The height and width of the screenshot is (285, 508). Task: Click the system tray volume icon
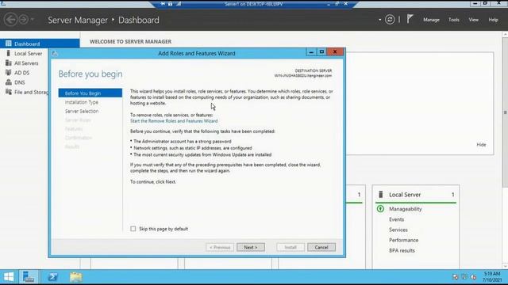point(473,277)
